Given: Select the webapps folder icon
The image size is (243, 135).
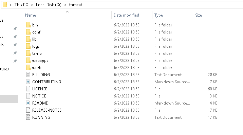Looking at the screenshot, I should pyautogui.click(x=28, y=60).
